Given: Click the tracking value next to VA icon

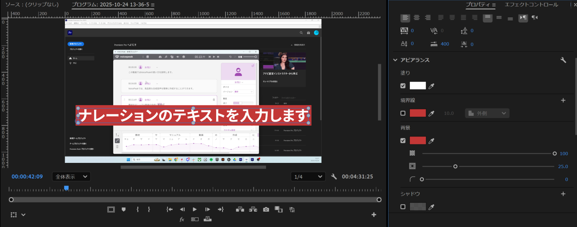Looking at the screenshot, I should point(412,31).
